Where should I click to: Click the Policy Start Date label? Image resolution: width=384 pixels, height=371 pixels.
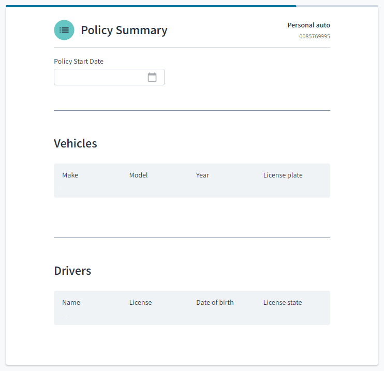click(79, 61)
